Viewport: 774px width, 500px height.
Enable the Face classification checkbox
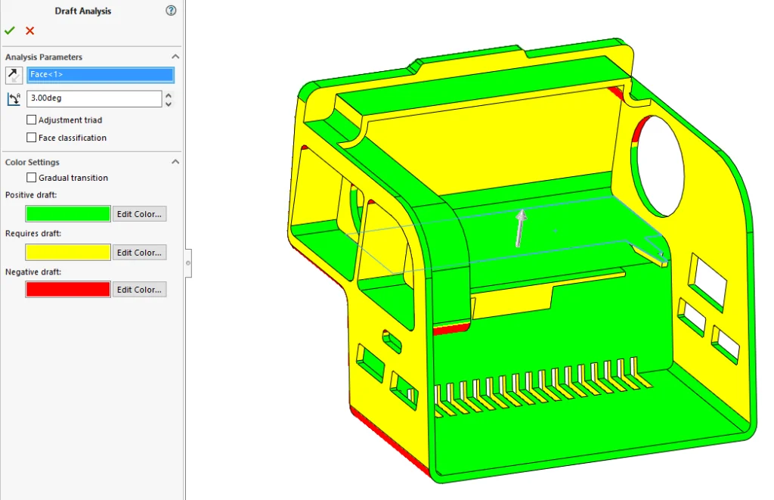tap(32, 138)
